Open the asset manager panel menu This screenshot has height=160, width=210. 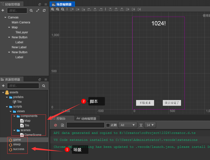[46, 80]
